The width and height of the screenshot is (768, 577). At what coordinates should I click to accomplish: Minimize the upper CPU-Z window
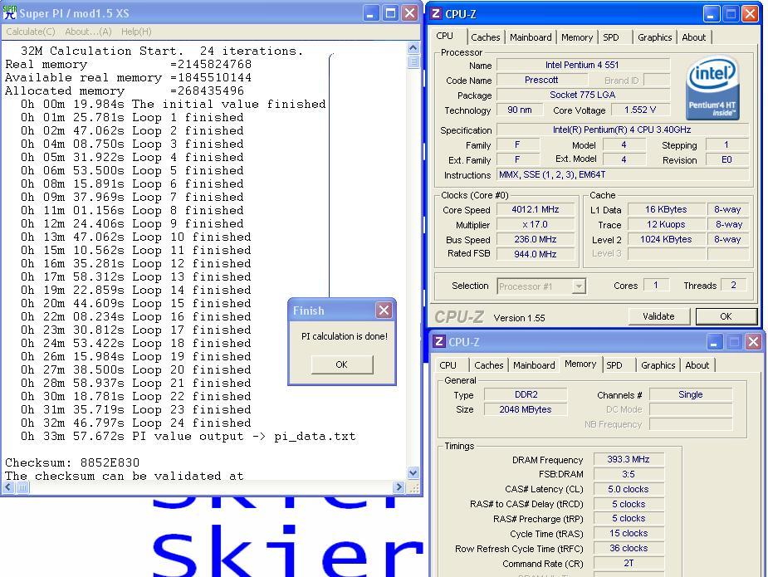pos(712,14)
